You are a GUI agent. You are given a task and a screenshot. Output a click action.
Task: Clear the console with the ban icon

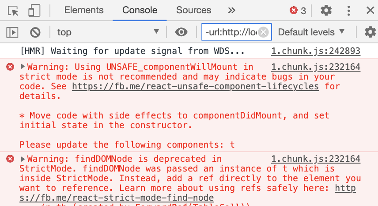coord(35,32)
